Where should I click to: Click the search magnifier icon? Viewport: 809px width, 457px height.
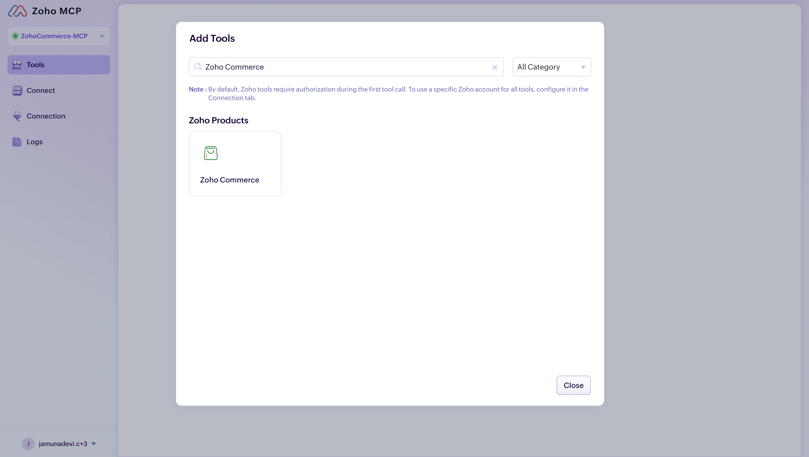198,67
